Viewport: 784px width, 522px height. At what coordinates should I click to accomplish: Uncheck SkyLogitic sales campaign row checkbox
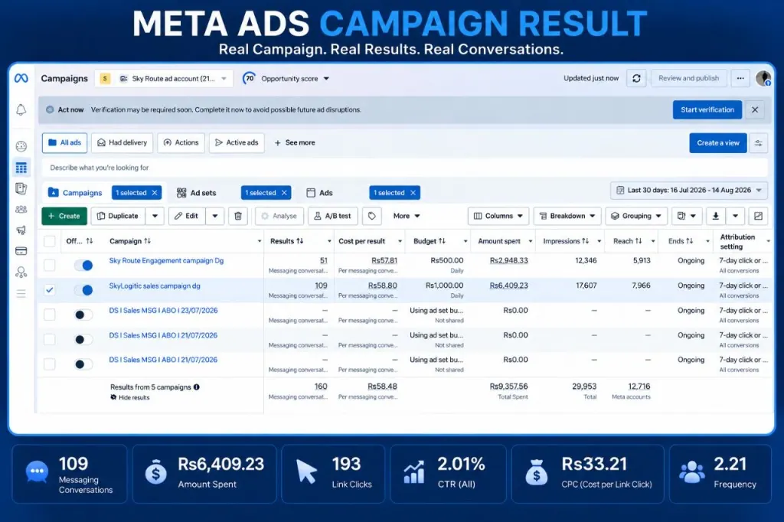point(50,290)
